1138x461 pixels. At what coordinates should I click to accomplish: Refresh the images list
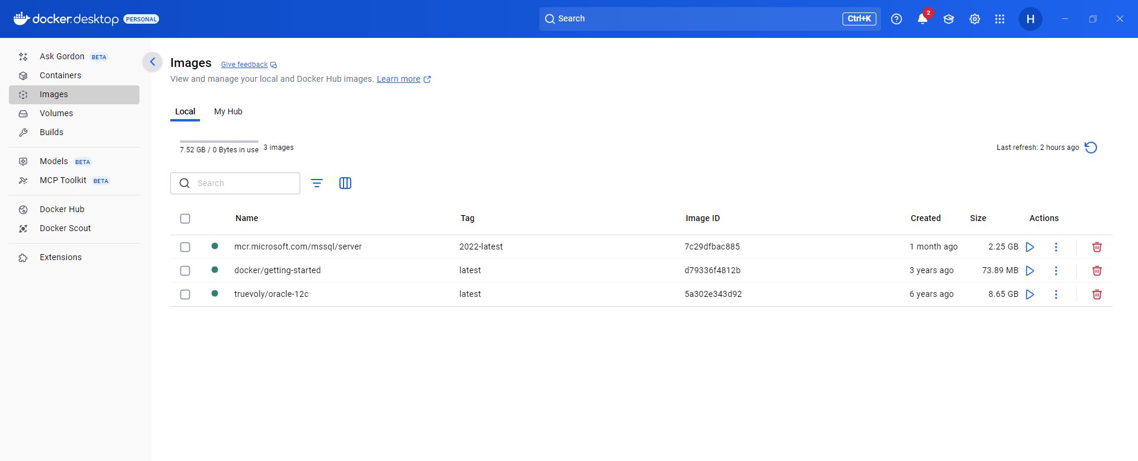click(x=1091, y=148)
